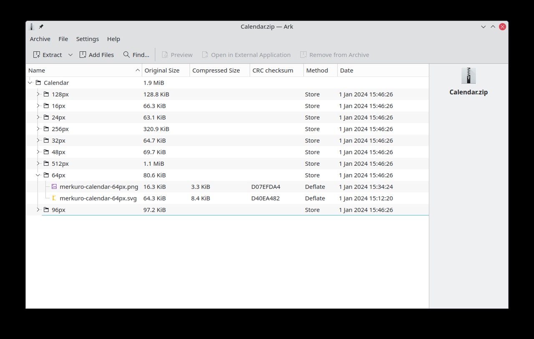Sort by Original Size column header
The width and height of the screenshot is (534, 339).
click(x=166, y=71)
